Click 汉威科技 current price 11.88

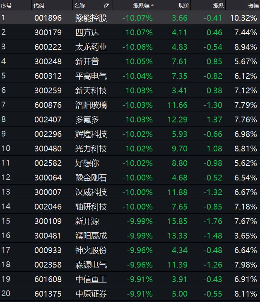[177, 192]
